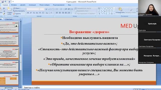Toggle align text left

tap(57, 13)
